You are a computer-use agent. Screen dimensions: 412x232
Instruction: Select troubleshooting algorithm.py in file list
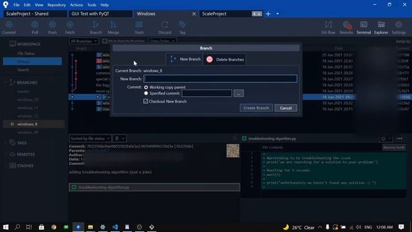point(154,188)
